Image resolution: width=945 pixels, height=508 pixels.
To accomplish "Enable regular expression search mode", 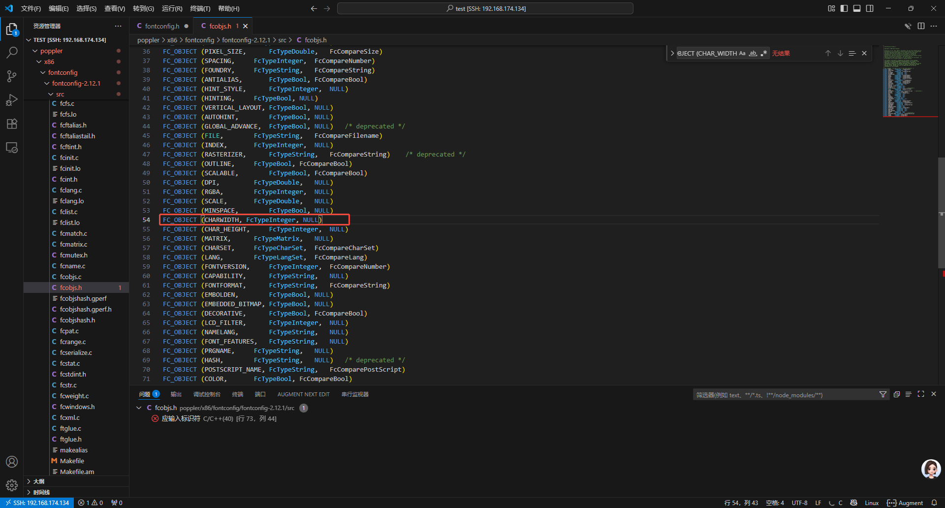I will point(764,53).
